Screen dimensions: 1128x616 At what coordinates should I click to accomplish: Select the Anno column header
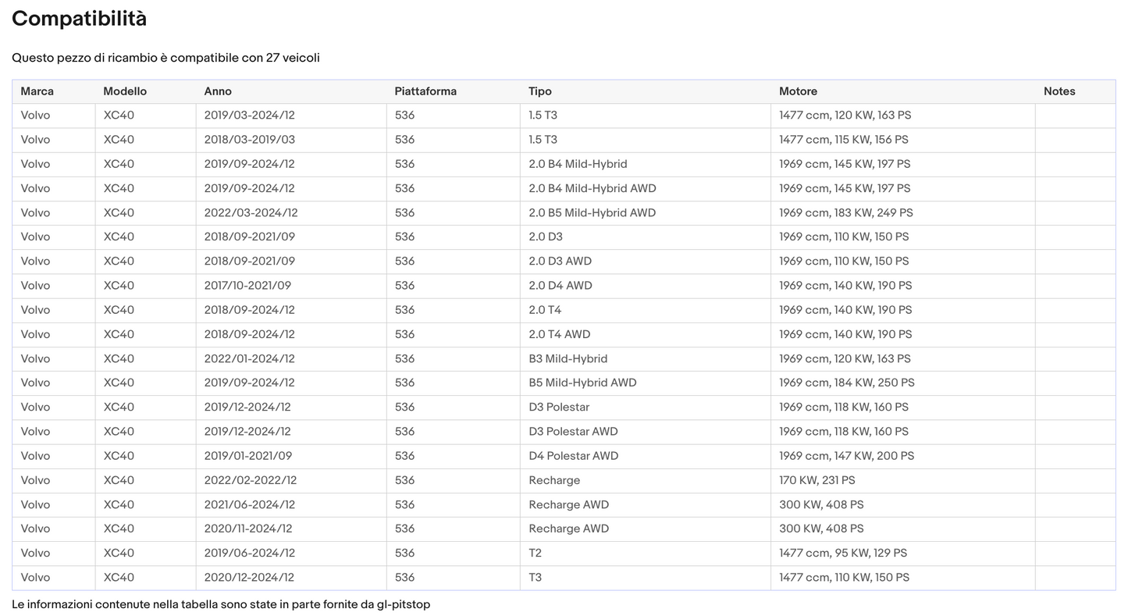pos(291,91)
